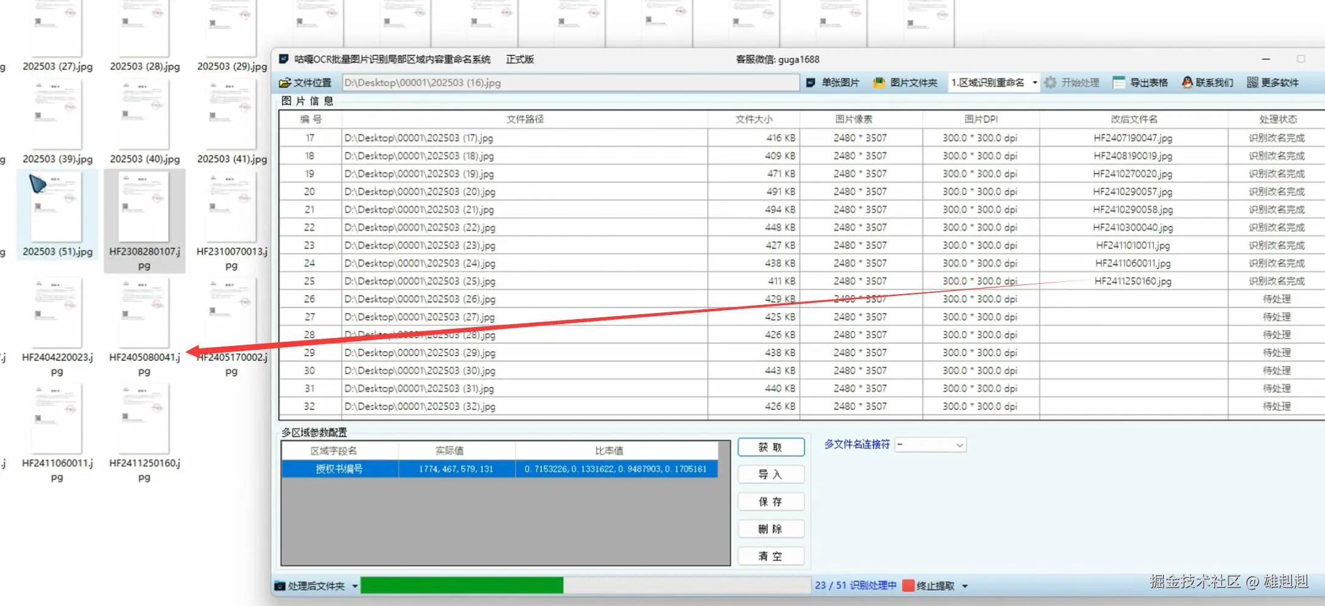This screenshot has height=606, width=1325.
Task: Click the 改后文件名 column header
Action: pos(1134,120)
